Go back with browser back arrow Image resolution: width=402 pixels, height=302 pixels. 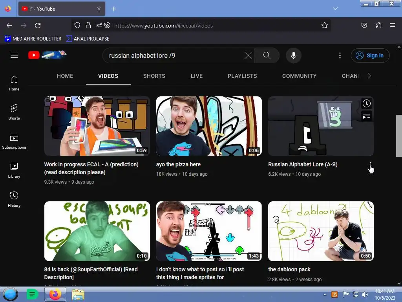[x=9, y=26]
